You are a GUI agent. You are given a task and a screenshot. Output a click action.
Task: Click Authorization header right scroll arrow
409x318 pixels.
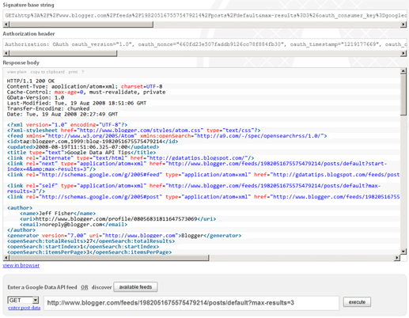click(x=403, y=53)
